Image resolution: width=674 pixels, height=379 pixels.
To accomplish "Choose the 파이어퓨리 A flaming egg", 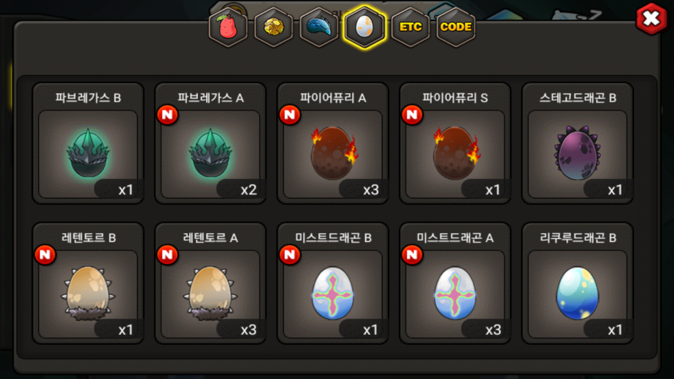I will (333, 143).
